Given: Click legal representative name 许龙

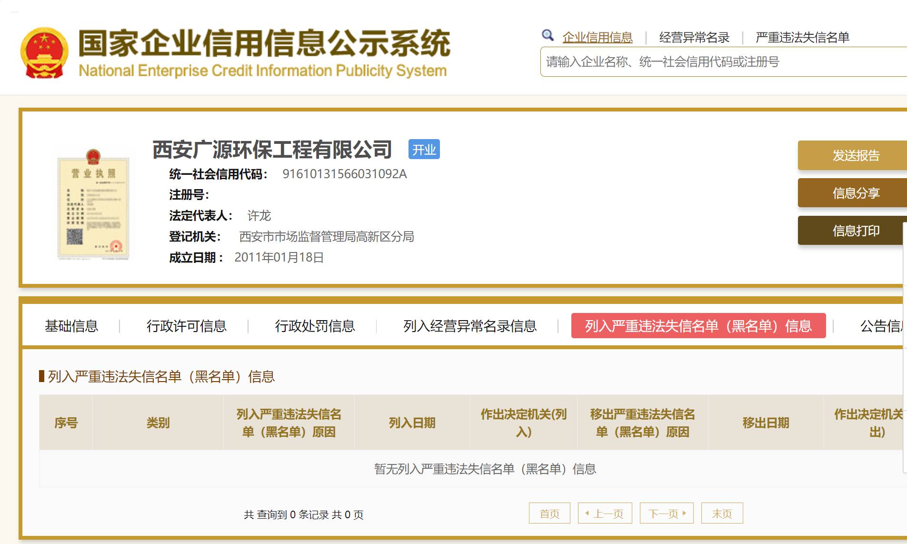Looking at the screenshot, I should click(259, 216).
